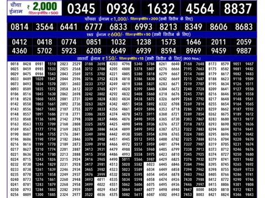
Task: Select seventh prize number 0256
Action: click(x=14, y=195)
